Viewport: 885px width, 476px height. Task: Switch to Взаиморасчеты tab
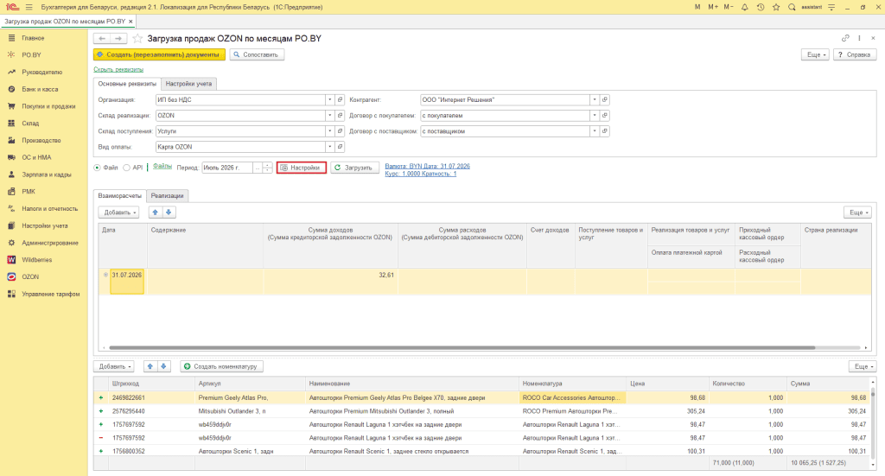pyautogui.click(x=119, y=196)
